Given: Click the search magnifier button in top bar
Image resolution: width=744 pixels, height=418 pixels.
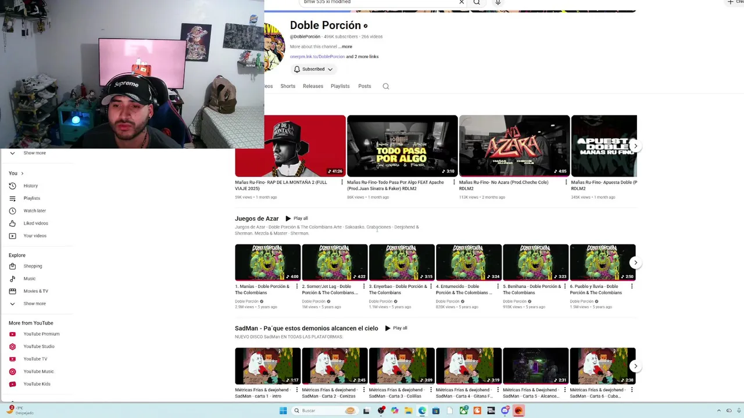Looking at the screenshot, I should point(477,2).
